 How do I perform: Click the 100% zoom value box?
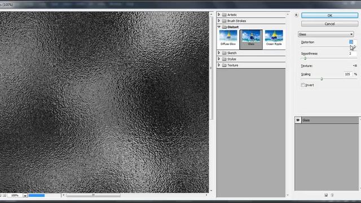15,195
